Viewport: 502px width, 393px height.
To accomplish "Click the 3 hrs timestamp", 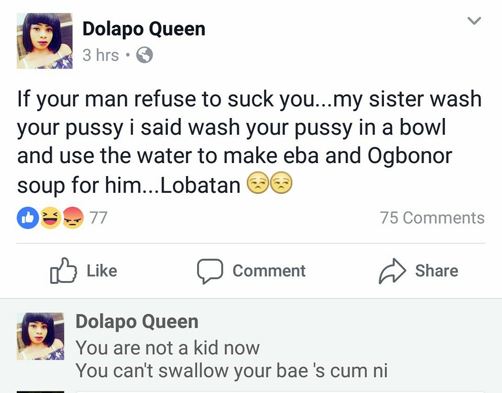I will (100, 55).
